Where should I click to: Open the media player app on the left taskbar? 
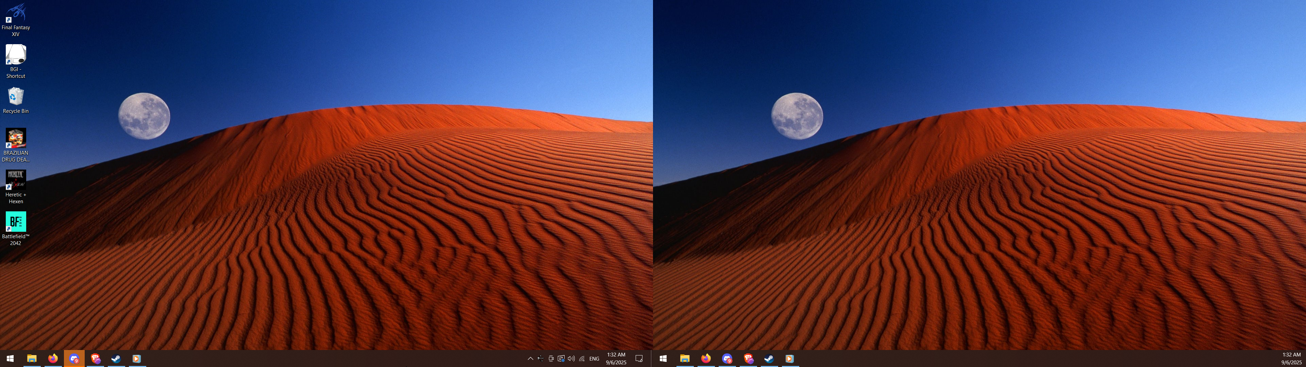(x=136, y=359)
